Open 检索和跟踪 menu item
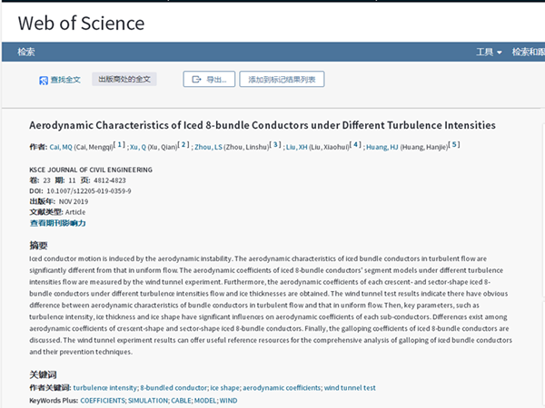This screenshot has height=408, width=545. 528,53
